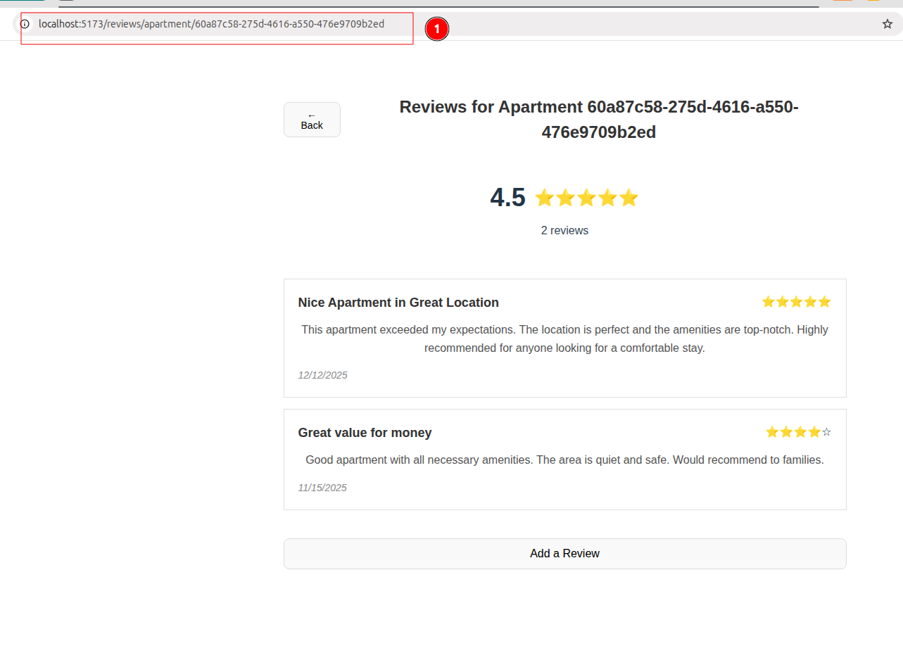Click the red numbered marker 1
The height and width of the screenshot is (646, 903).
pyautogui.click(x=437, y=29)
